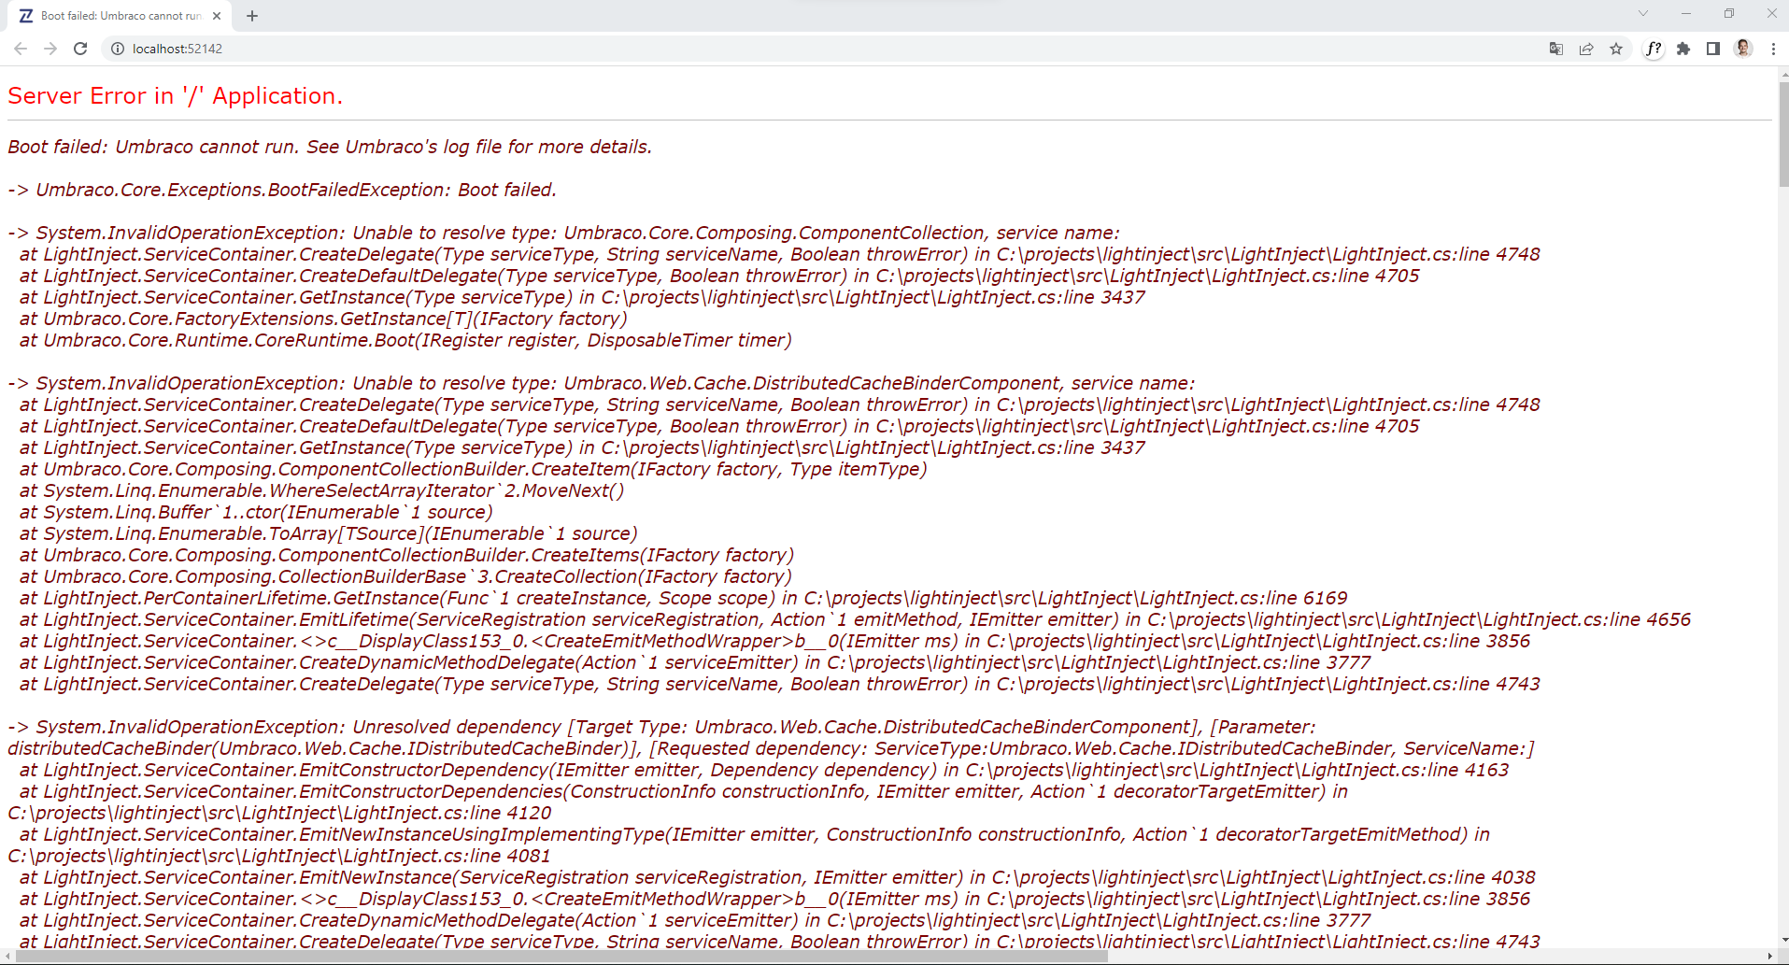
Task: Click 'EmitLifetime' line 4656 stack line
Action: (x=855, y=619)
